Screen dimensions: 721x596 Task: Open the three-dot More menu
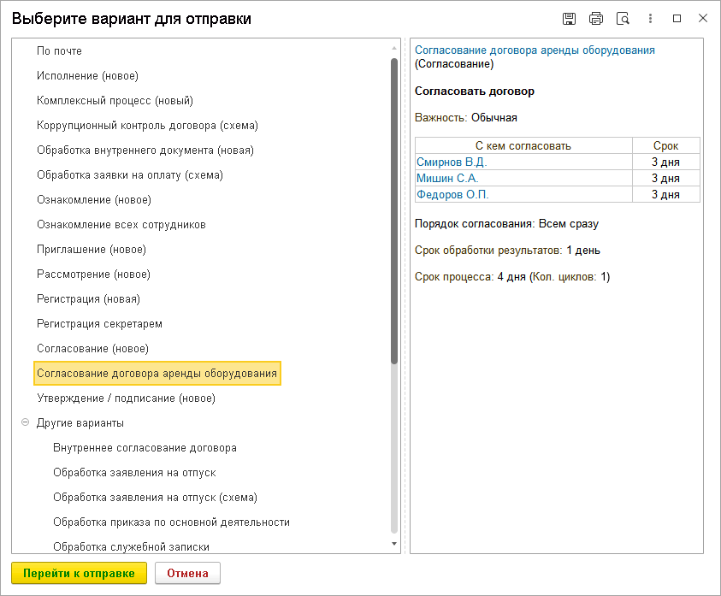[x=650, y=19]
